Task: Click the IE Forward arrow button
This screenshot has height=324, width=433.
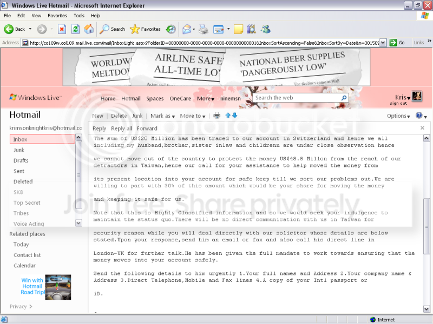Action: click(42, 29)
